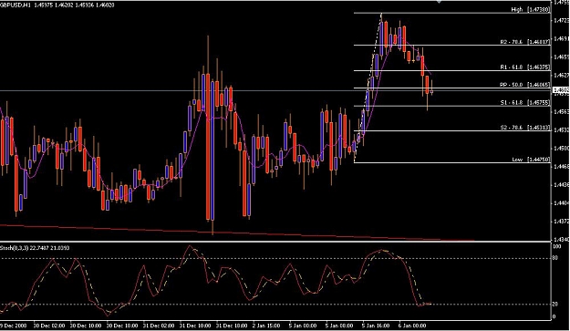Click the stochastic 20 level scale value
This screenshot has height=331, width=570.
point(555,305)
